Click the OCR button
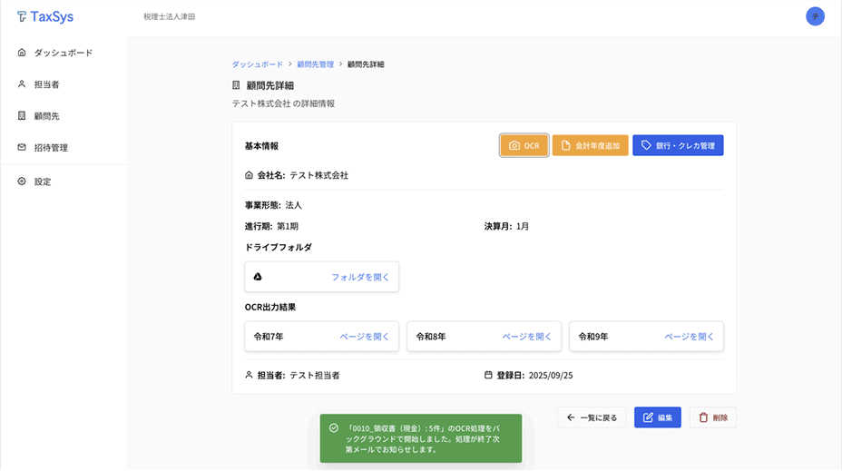This screenshot has height=471, width=842. pos(524,145)
